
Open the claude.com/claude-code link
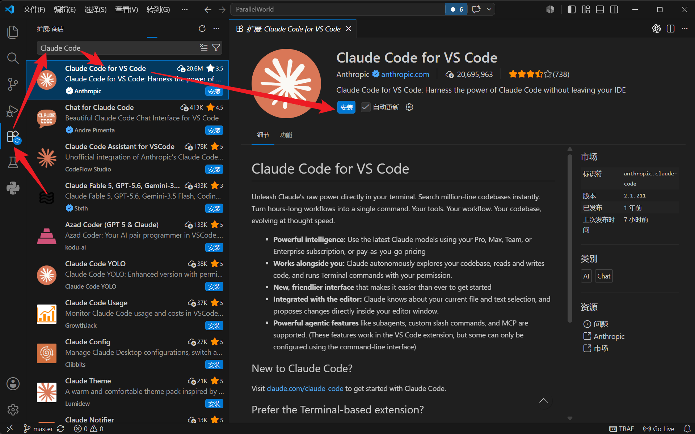305,388
